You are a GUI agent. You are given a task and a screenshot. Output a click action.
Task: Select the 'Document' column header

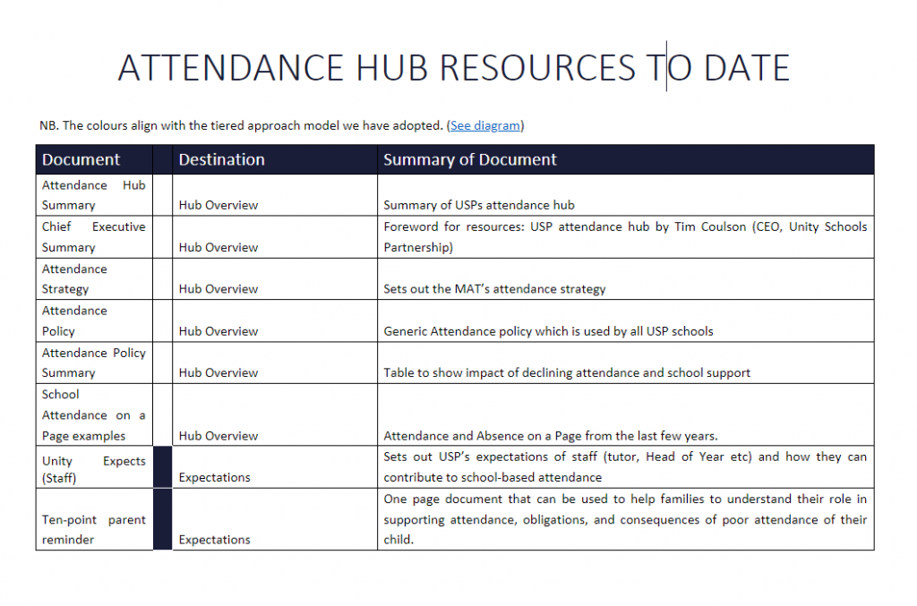coord(94,159)
